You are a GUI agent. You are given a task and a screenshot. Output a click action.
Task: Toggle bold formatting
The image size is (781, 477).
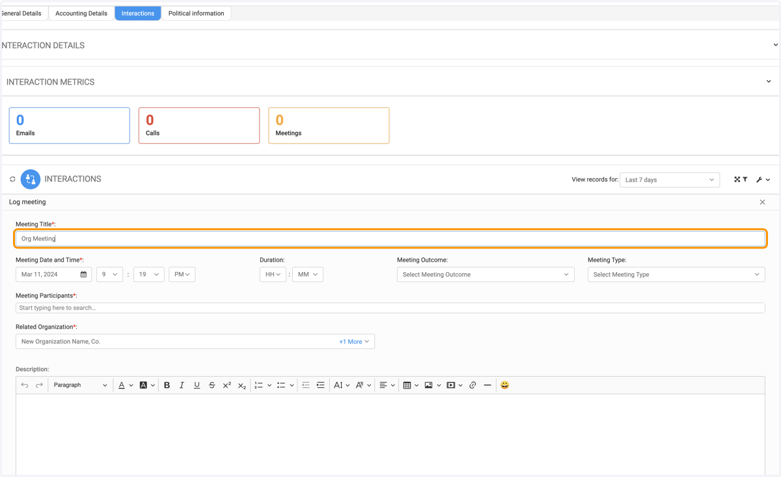(167, 385)
